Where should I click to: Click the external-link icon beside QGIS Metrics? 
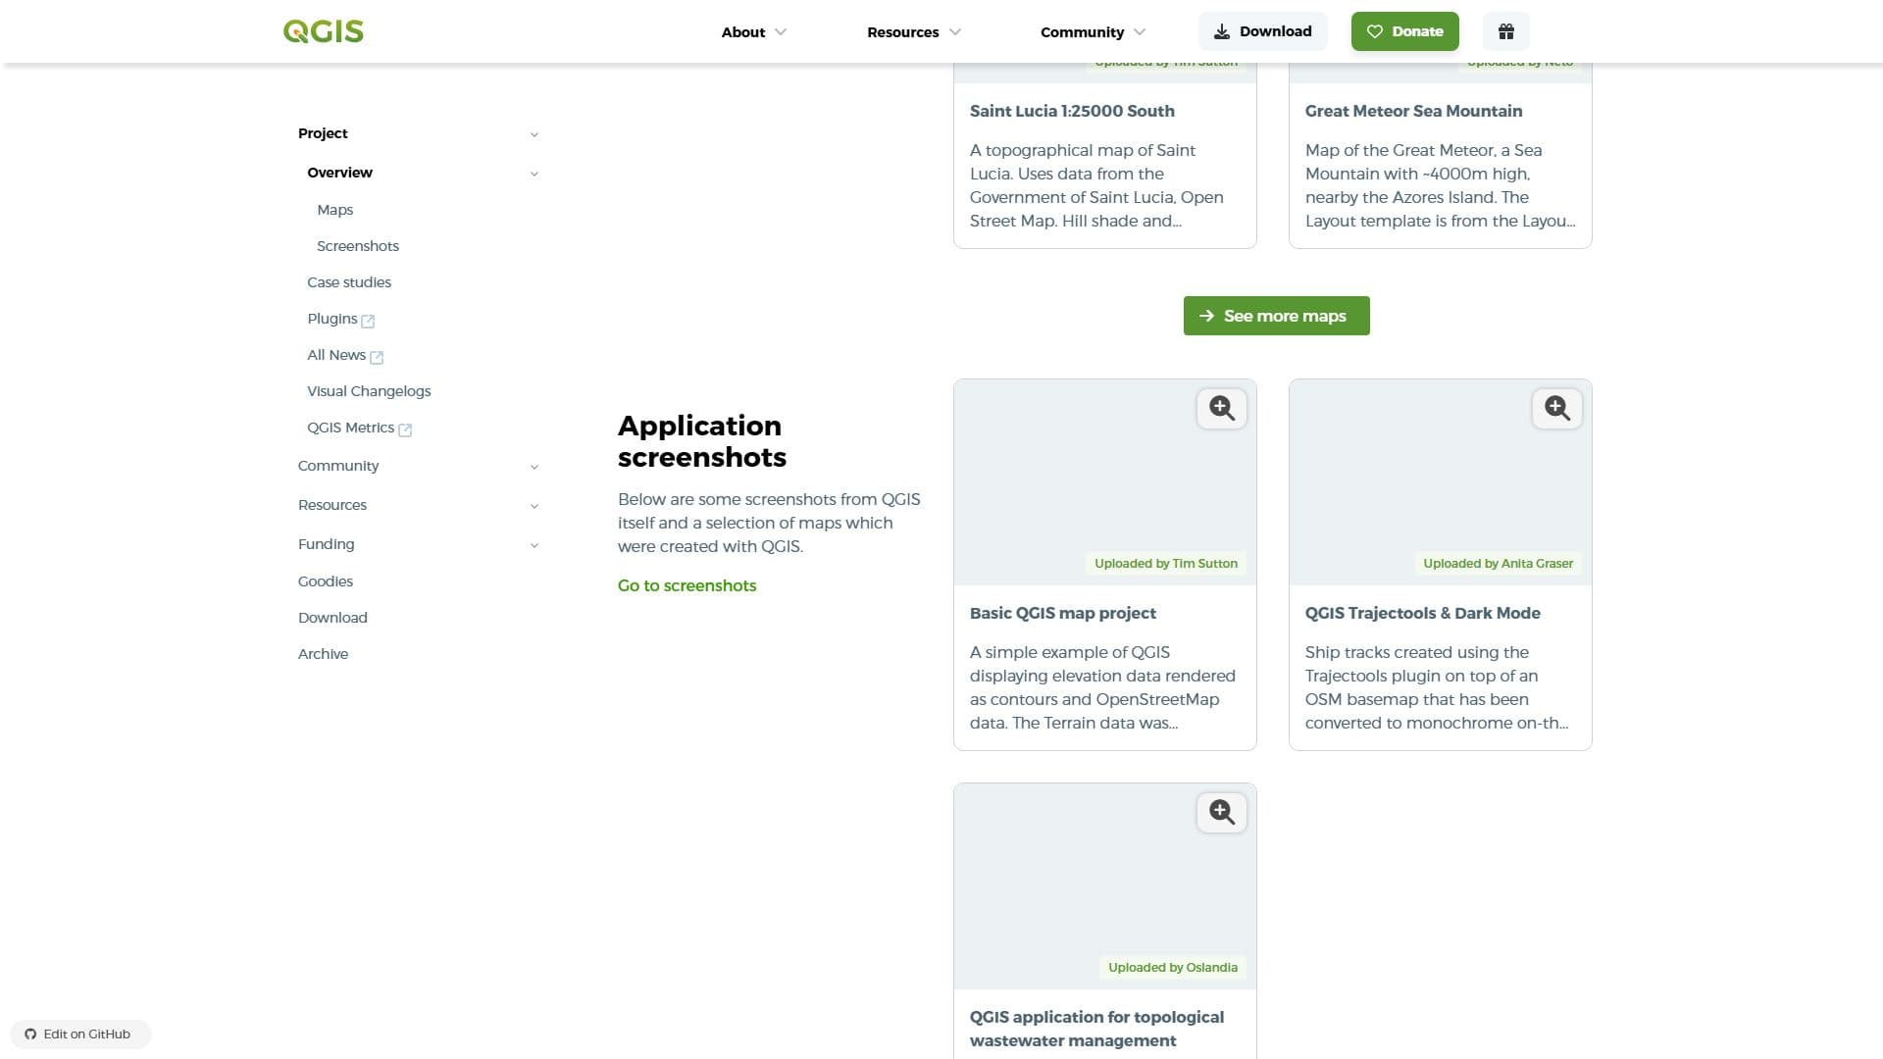click(x=405, y=429)
